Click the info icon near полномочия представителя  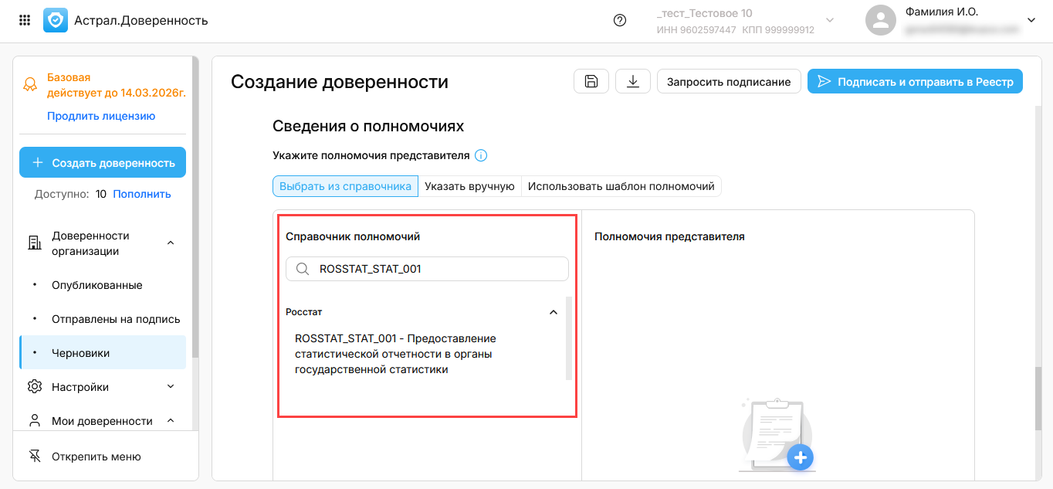tap(481, 155)
